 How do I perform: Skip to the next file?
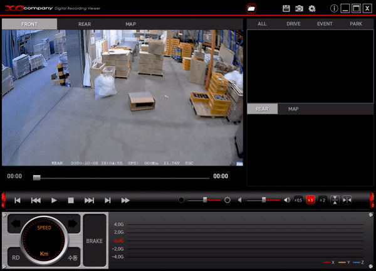click(x=89, y=201)
